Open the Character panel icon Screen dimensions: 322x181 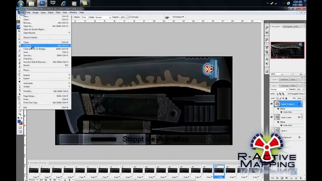coord(267,59)
